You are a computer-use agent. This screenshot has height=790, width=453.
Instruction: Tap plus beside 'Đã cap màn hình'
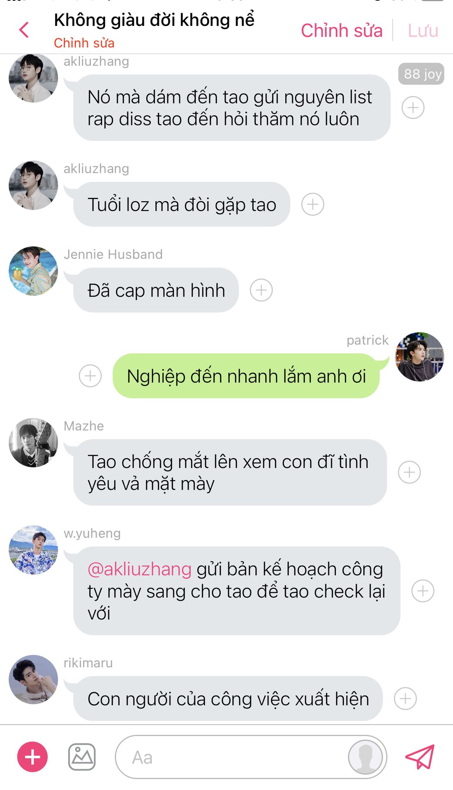[261, 290]
